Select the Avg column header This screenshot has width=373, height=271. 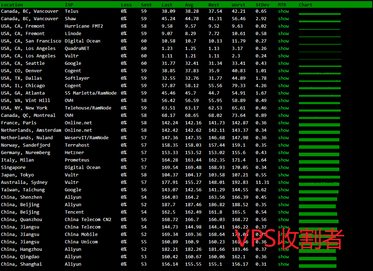pos(189,5)
